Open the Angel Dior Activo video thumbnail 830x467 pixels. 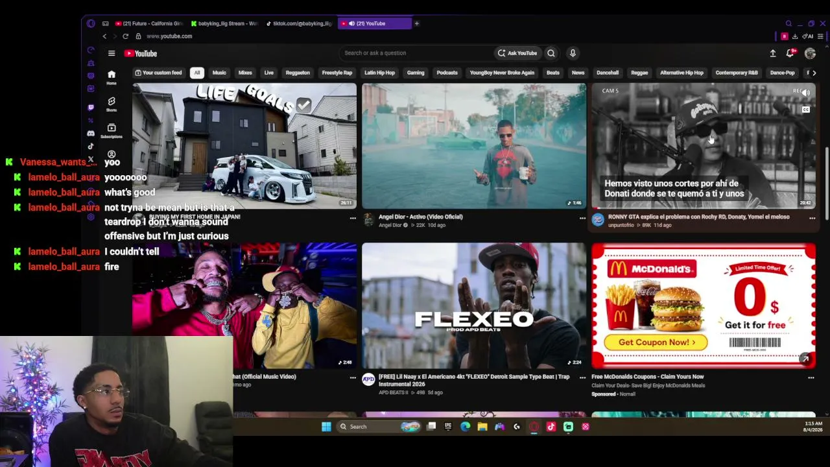(x=474, y=146)
